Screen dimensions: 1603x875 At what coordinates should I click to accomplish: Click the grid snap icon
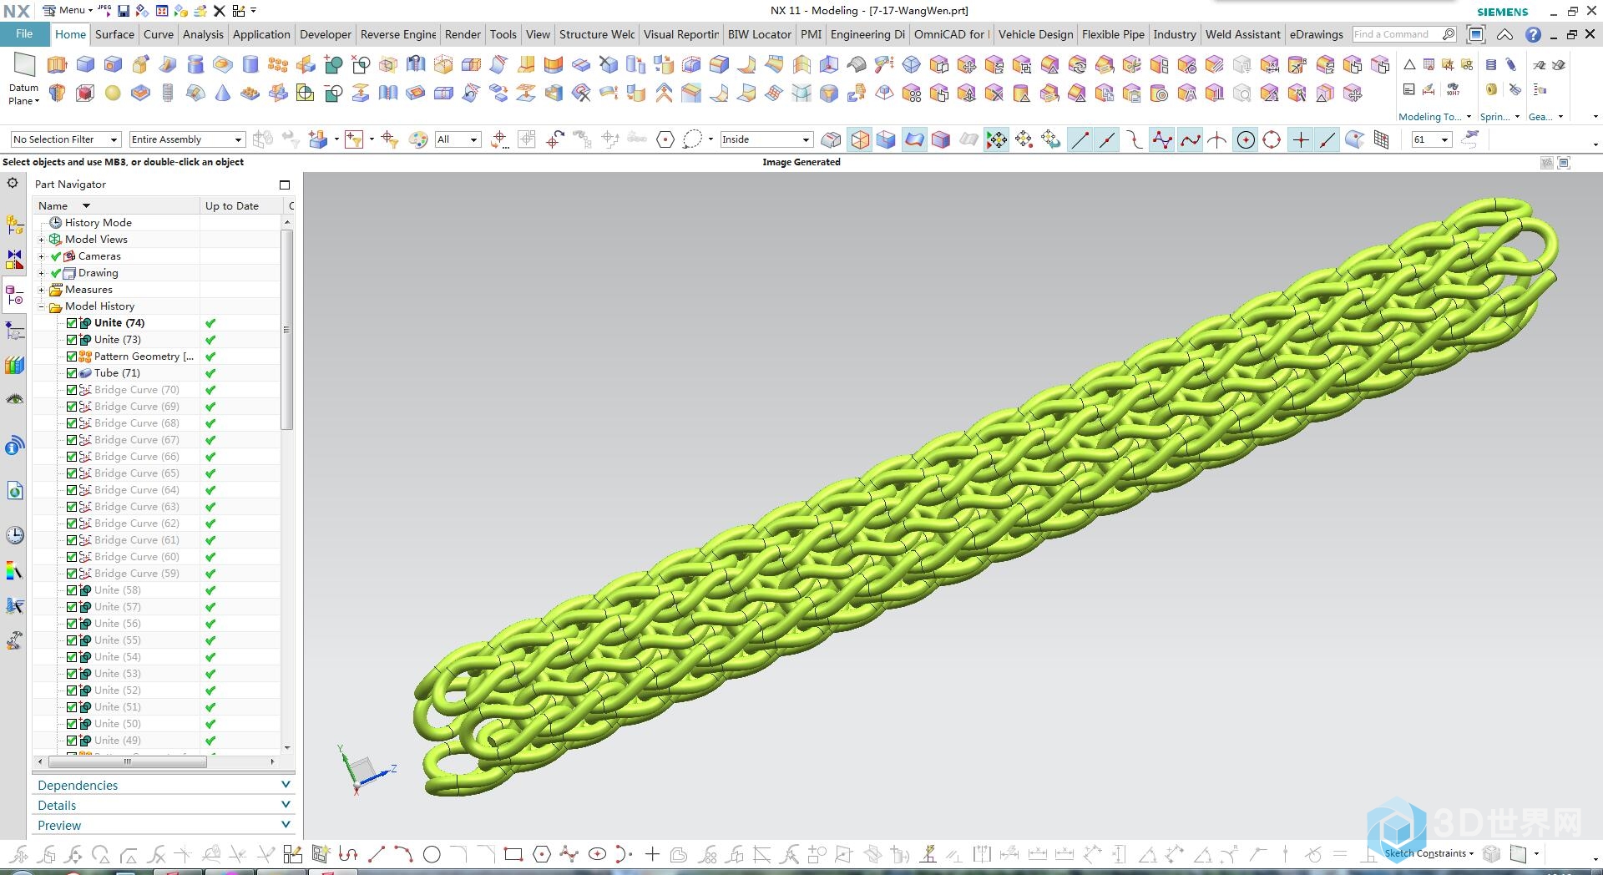coord(1382,139)
